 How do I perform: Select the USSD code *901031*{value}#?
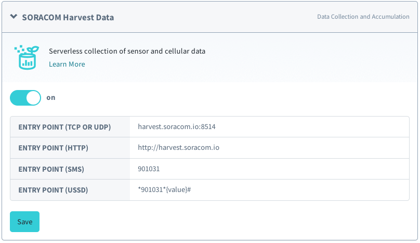coord(165,190)
